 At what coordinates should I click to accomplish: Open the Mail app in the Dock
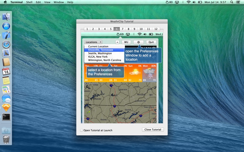point(6,53)
